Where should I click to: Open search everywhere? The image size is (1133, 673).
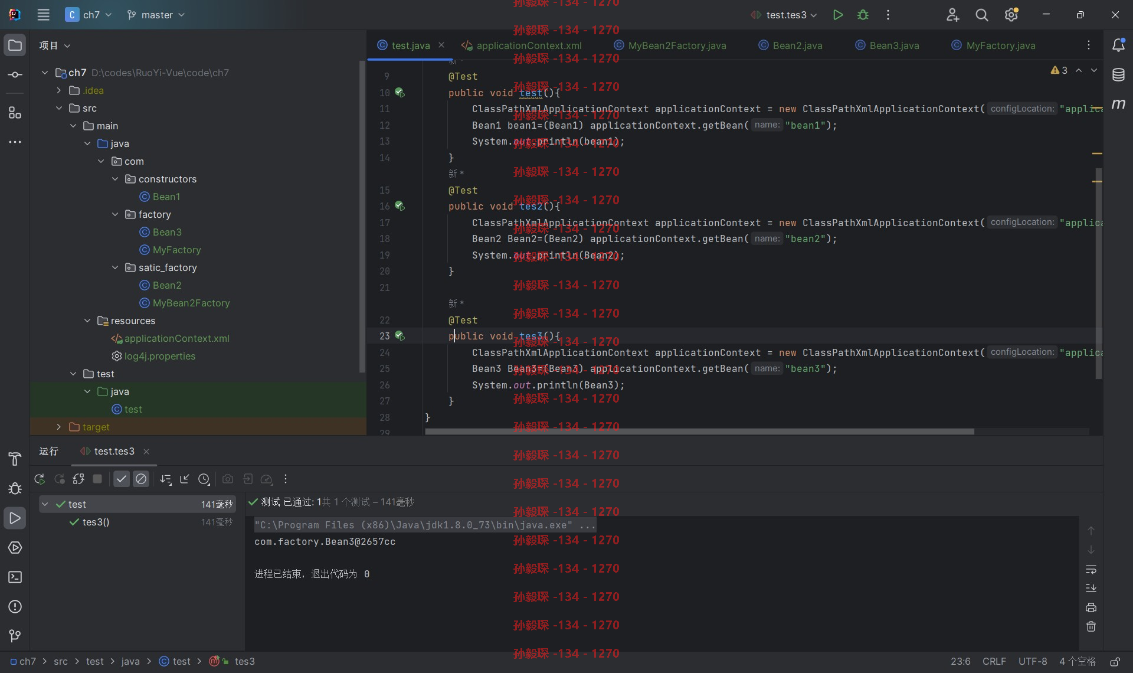981,15
